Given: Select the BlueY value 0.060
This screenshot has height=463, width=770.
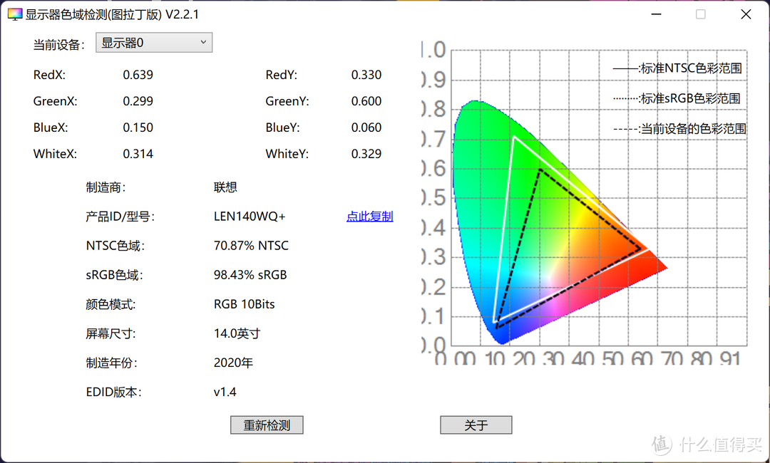Looking at the screenshot, I should coord(366,128).
